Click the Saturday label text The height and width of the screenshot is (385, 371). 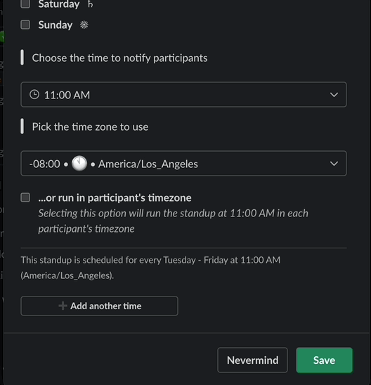tap(59, 4)
